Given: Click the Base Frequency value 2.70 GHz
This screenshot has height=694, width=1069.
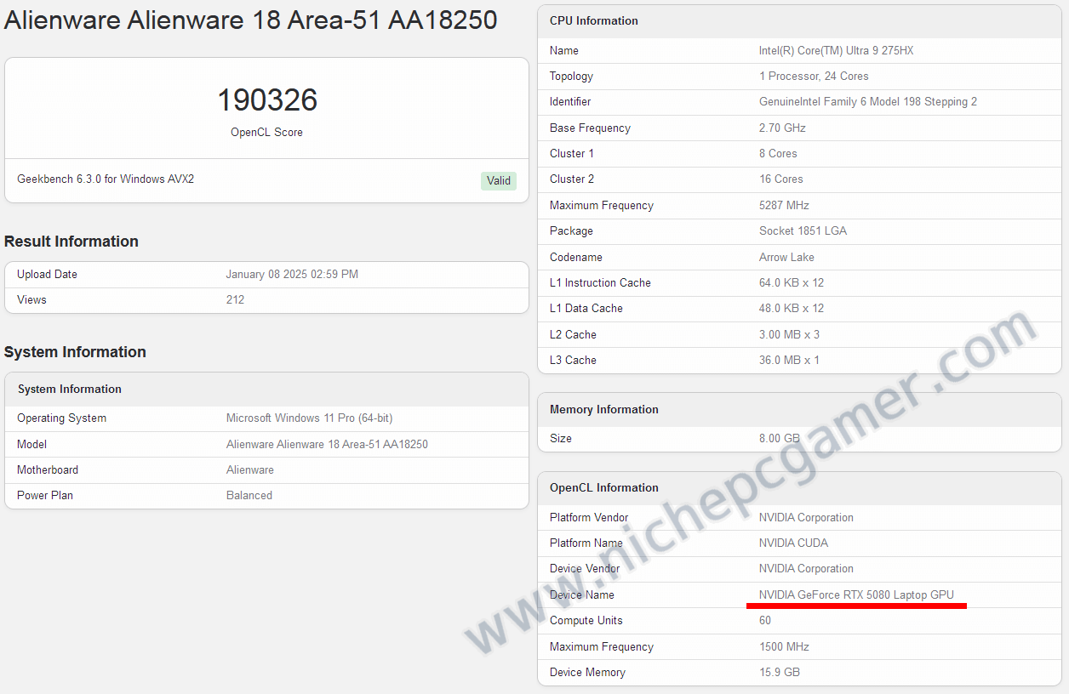Looking at the screenshot, I should [x=782, y=128].
